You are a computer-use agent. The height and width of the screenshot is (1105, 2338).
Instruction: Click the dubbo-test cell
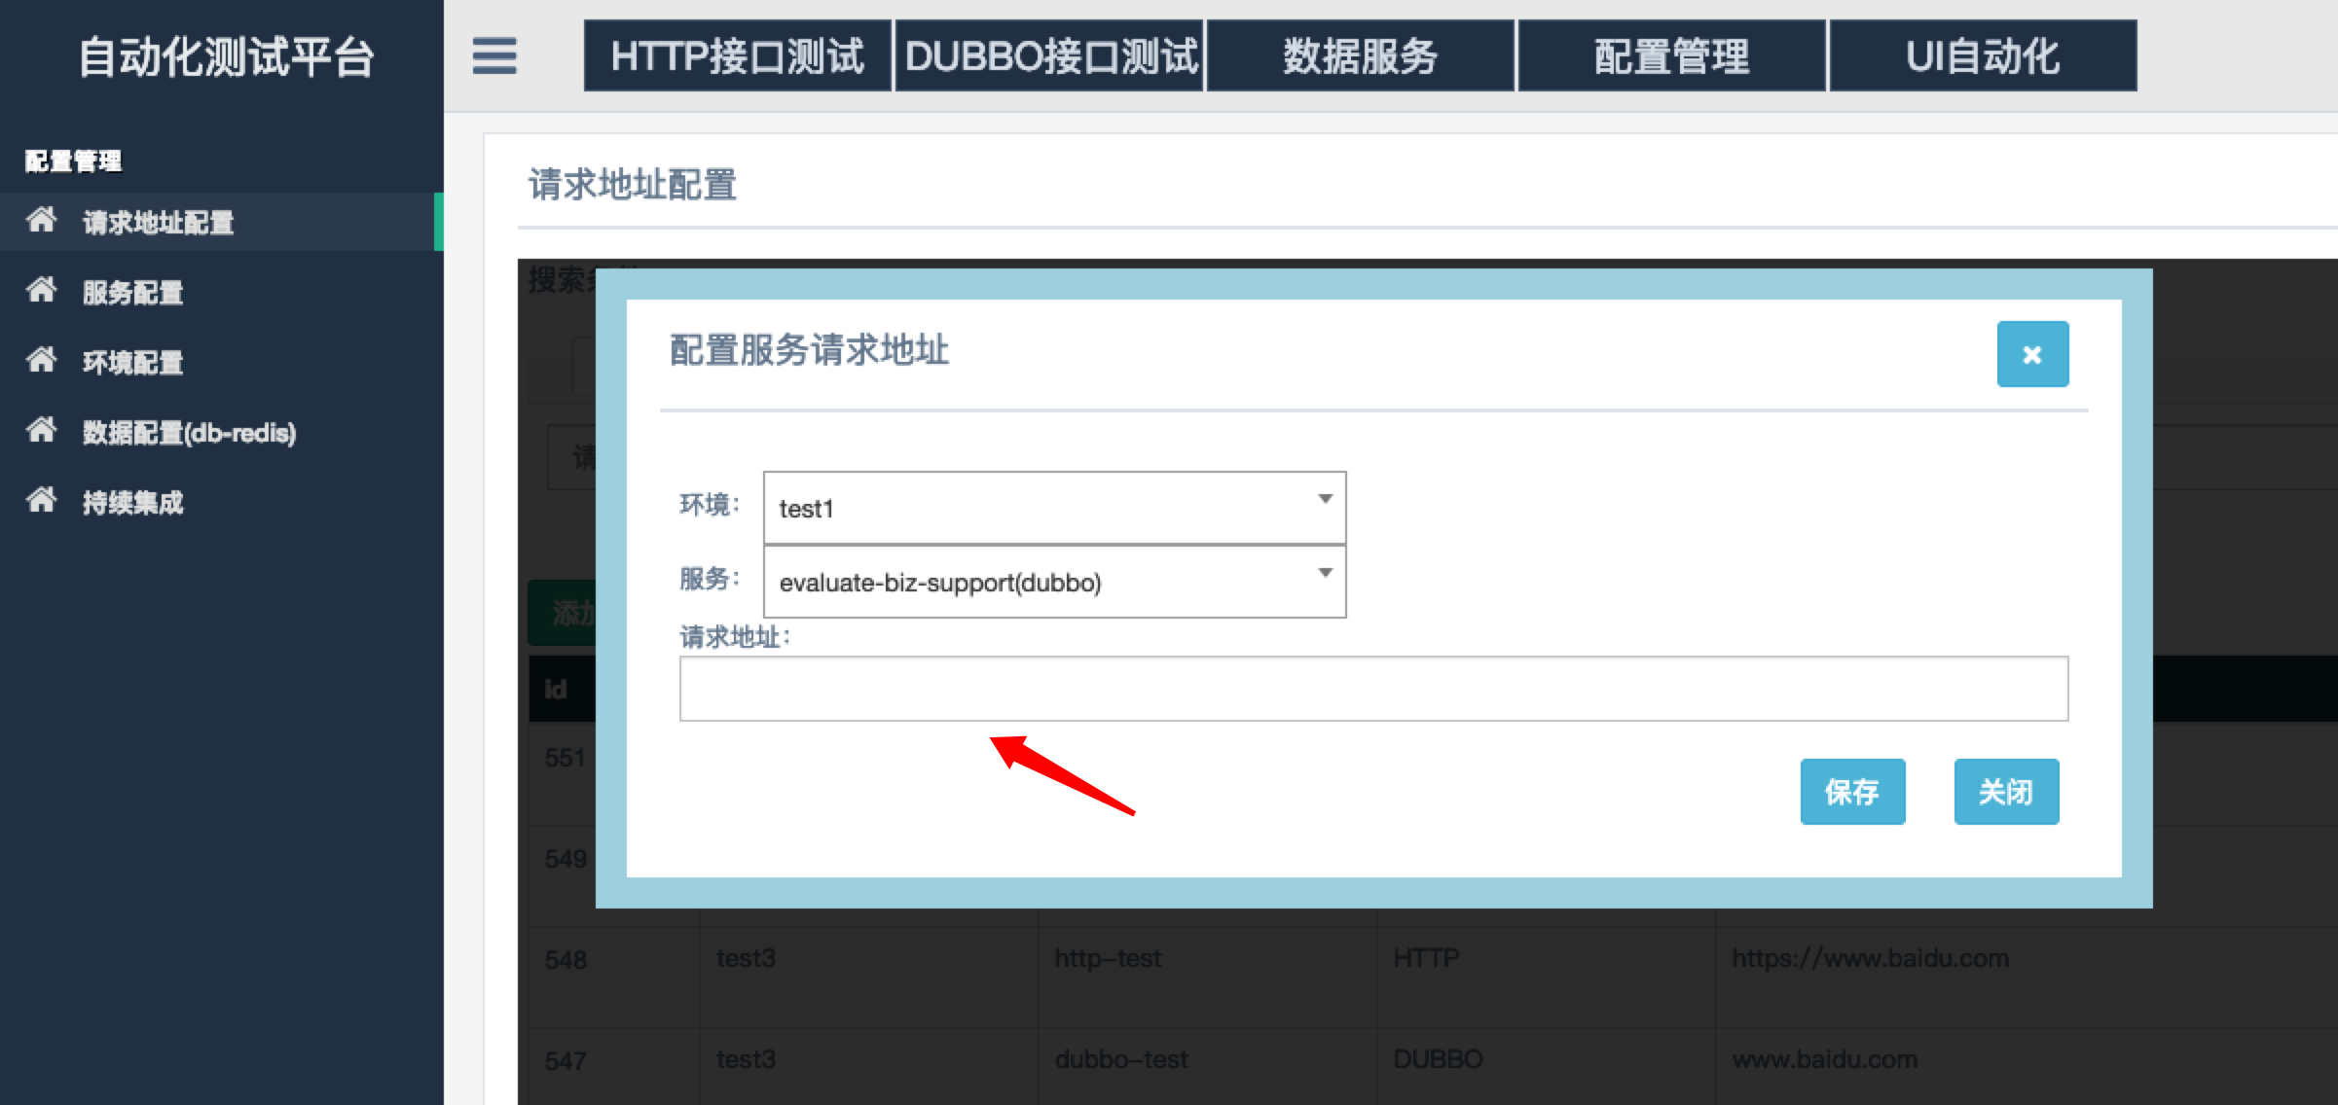[x=1120, y=1059]
